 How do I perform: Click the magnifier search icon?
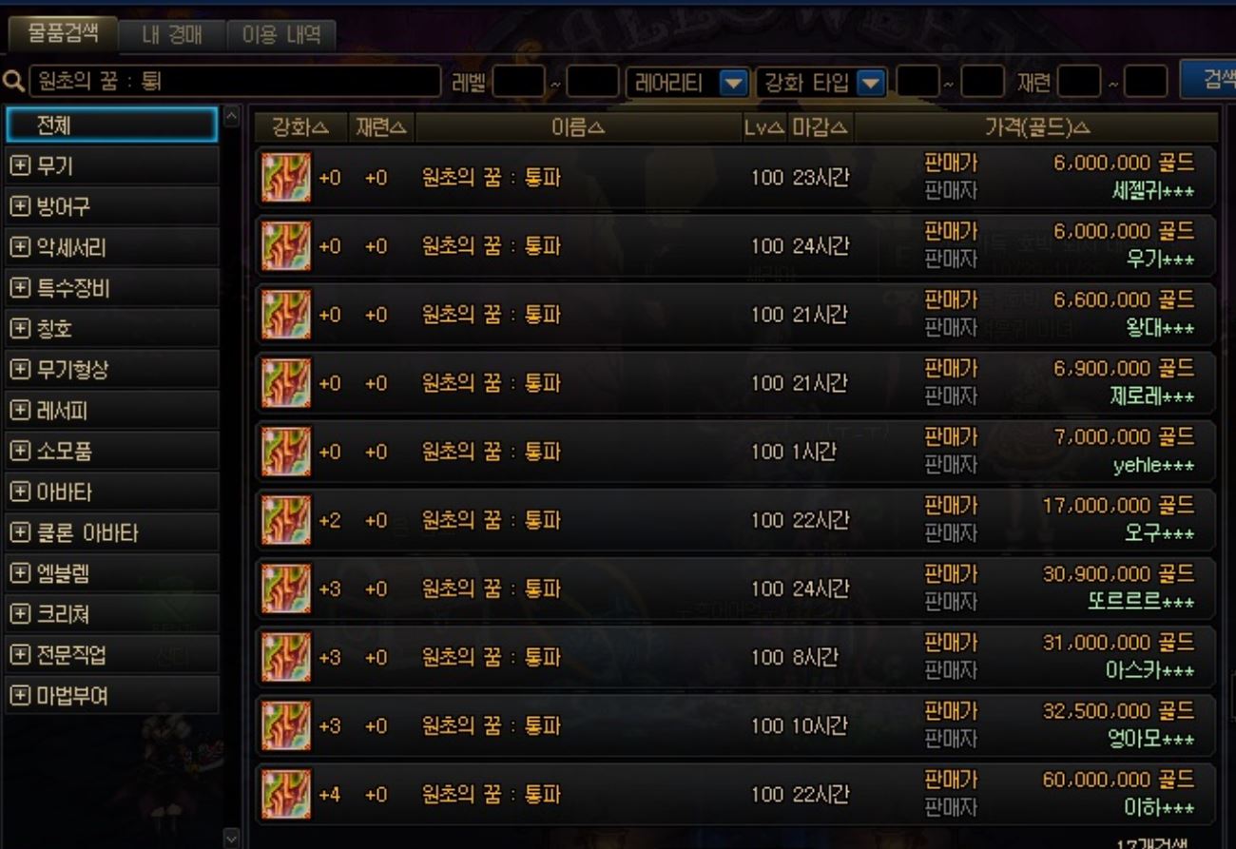(x=13, y=82)
